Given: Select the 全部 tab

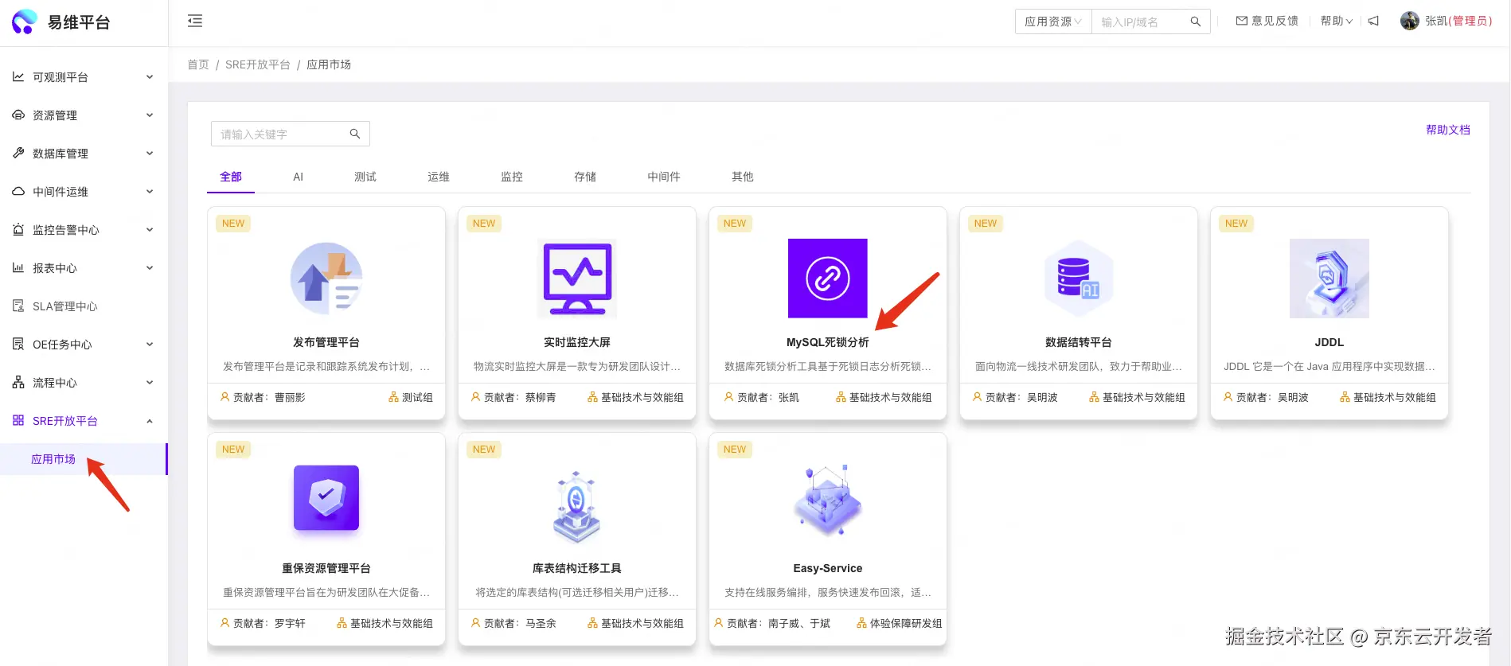Looking at the screenshot, I should point(231,177).
